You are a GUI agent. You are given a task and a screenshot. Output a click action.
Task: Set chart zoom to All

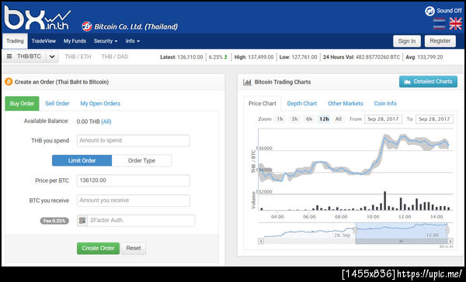click(338, 119)
